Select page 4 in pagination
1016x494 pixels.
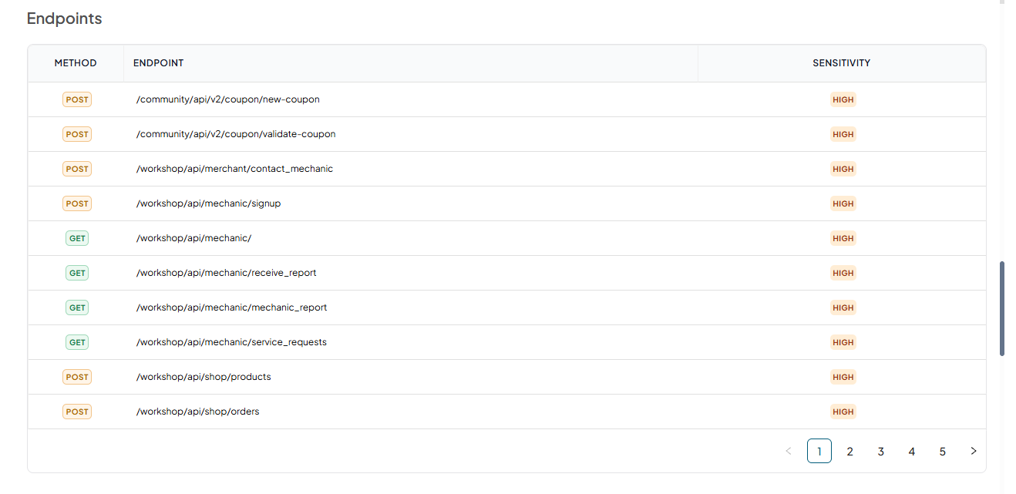click(911, 451)
